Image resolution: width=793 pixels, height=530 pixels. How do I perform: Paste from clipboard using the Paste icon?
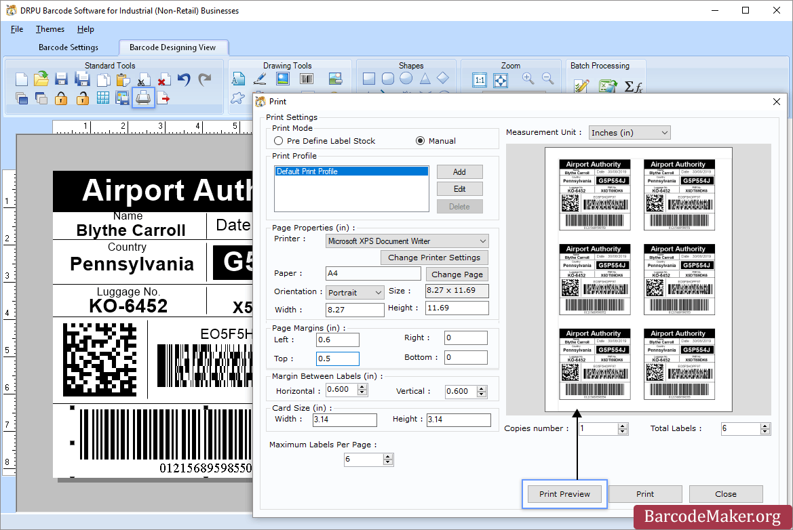click(x=123, y=80)
